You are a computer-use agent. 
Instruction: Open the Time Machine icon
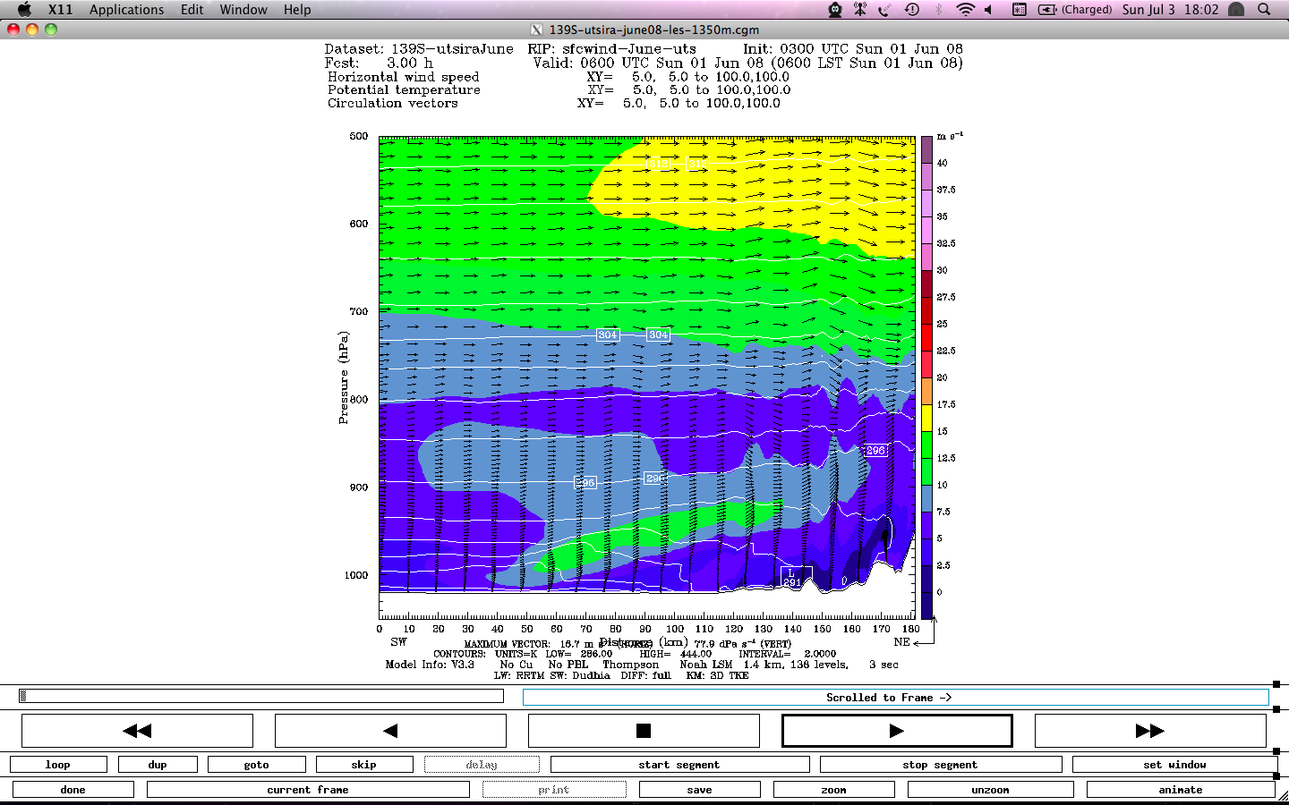coord(912,10)
